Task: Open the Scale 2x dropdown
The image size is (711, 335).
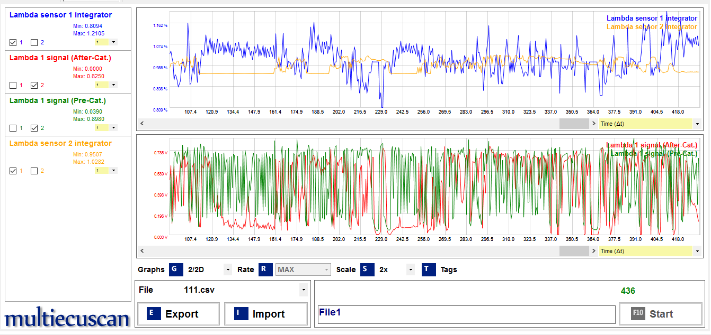Action: 411,269
